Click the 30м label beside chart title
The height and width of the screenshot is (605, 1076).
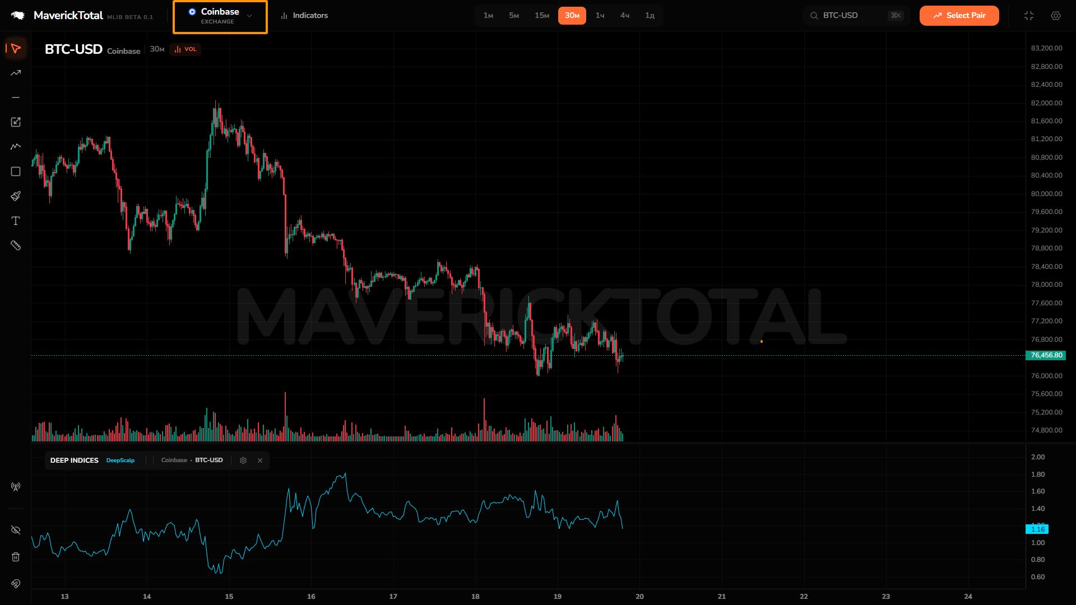click(x=157, y=49)
